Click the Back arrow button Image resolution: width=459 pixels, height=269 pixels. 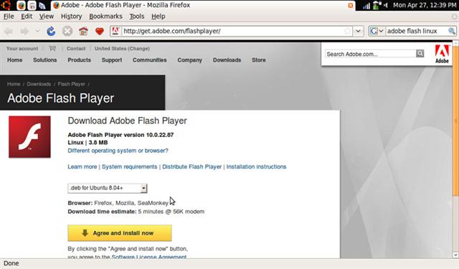(9, 31)
